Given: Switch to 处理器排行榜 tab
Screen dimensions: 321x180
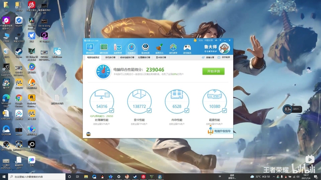Looking at the screenshot, I should [144, 58].
